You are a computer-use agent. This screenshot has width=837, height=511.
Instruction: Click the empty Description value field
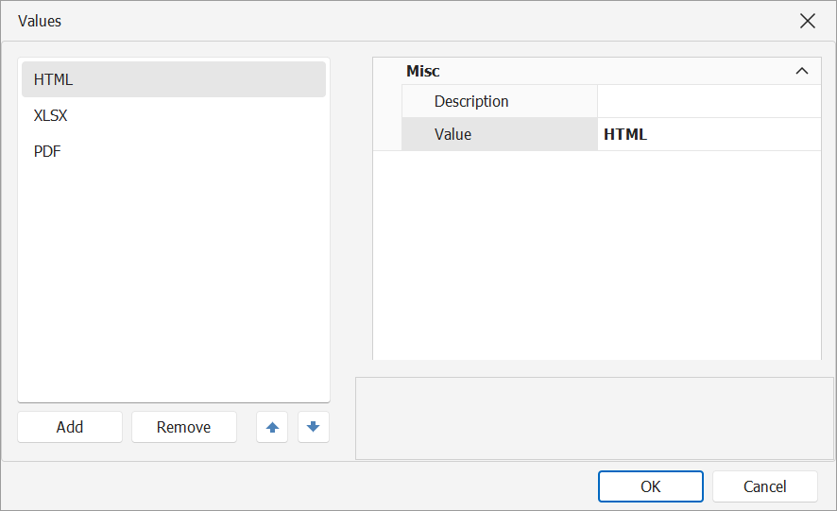click(x=709, y=101)
